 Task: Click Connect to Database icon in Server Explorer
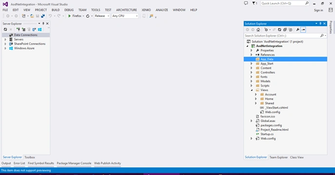[x=18, y=29]
